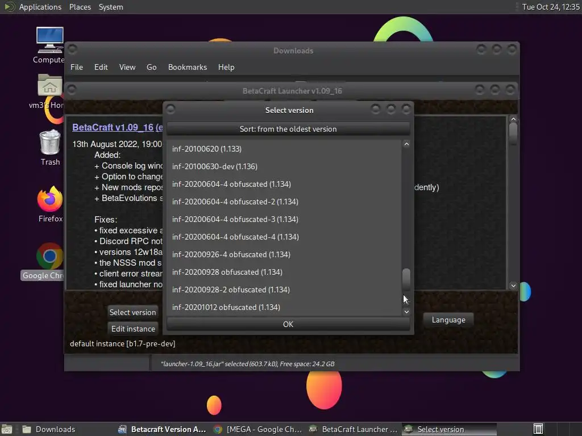
Task: Select version inf-20100620 (1.133)
Action: click(284, 149)
